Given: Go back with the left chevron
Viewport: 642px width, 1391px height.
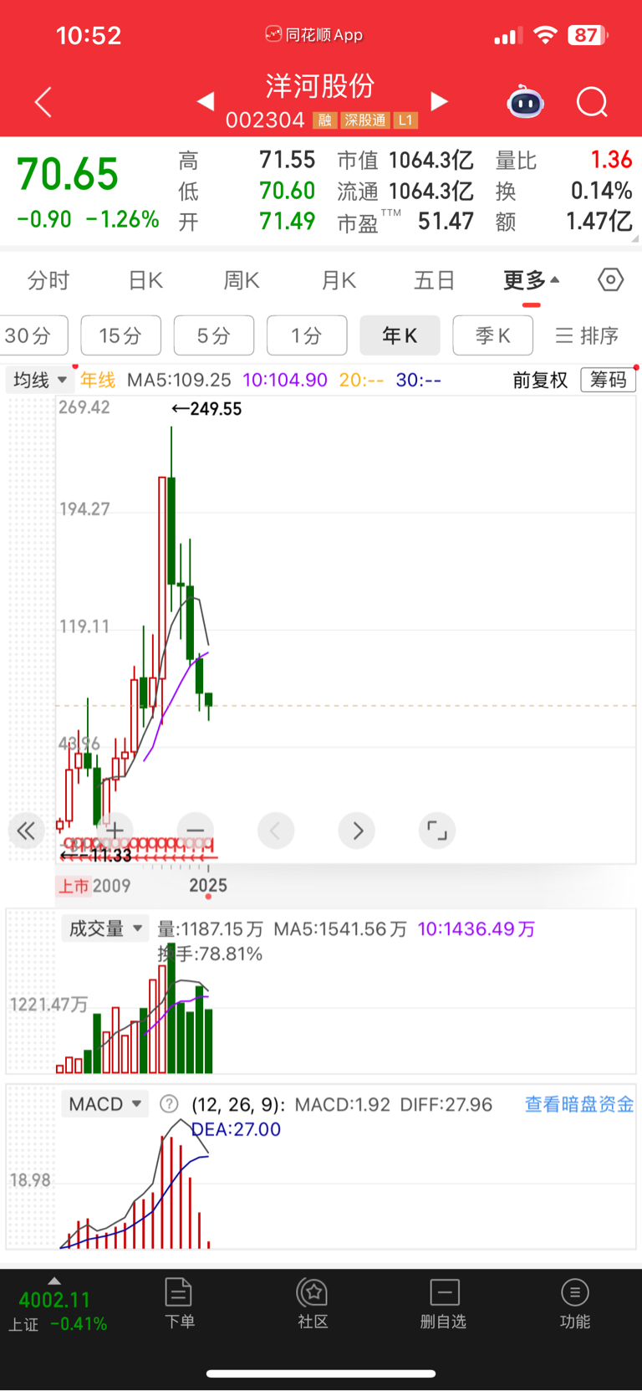Looking at the screenshot, I should [43, 102].
